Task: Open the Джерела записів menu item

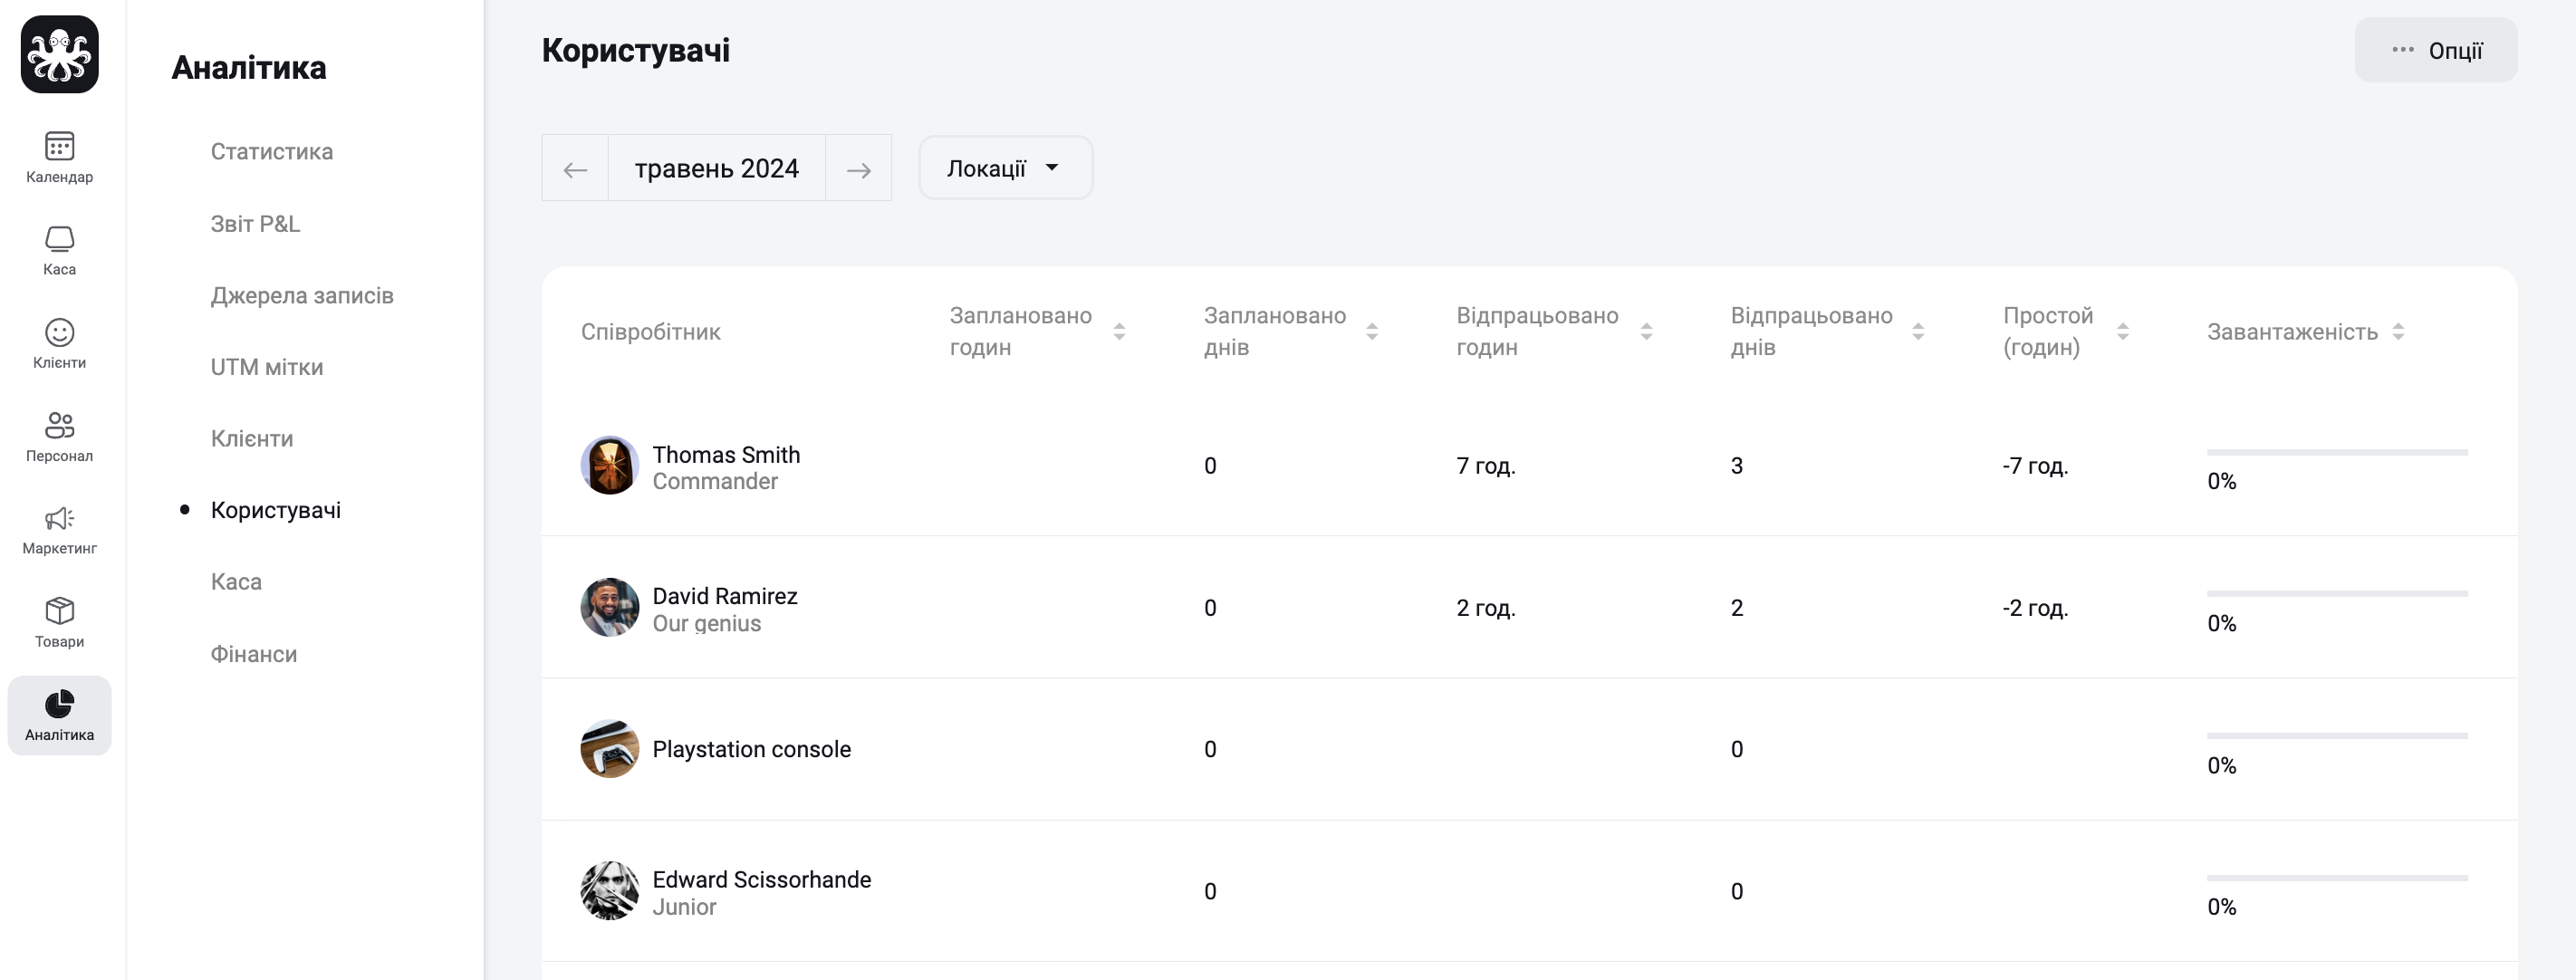Action: coord(302,296)
